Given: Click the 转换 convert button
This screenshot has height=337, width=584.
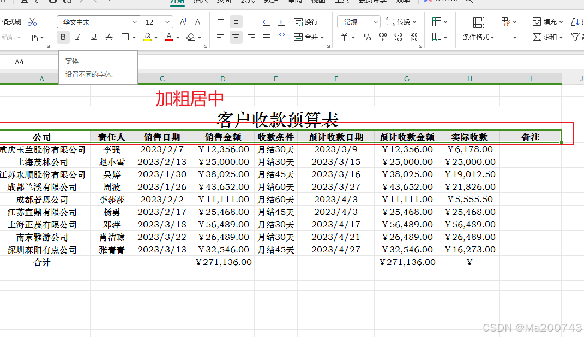Looking at the screenshot, I should [401, 22].
